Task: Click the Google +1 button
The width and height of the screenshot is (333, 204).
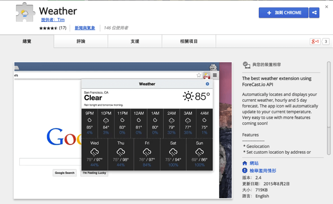Action: (x=315, y=41)
